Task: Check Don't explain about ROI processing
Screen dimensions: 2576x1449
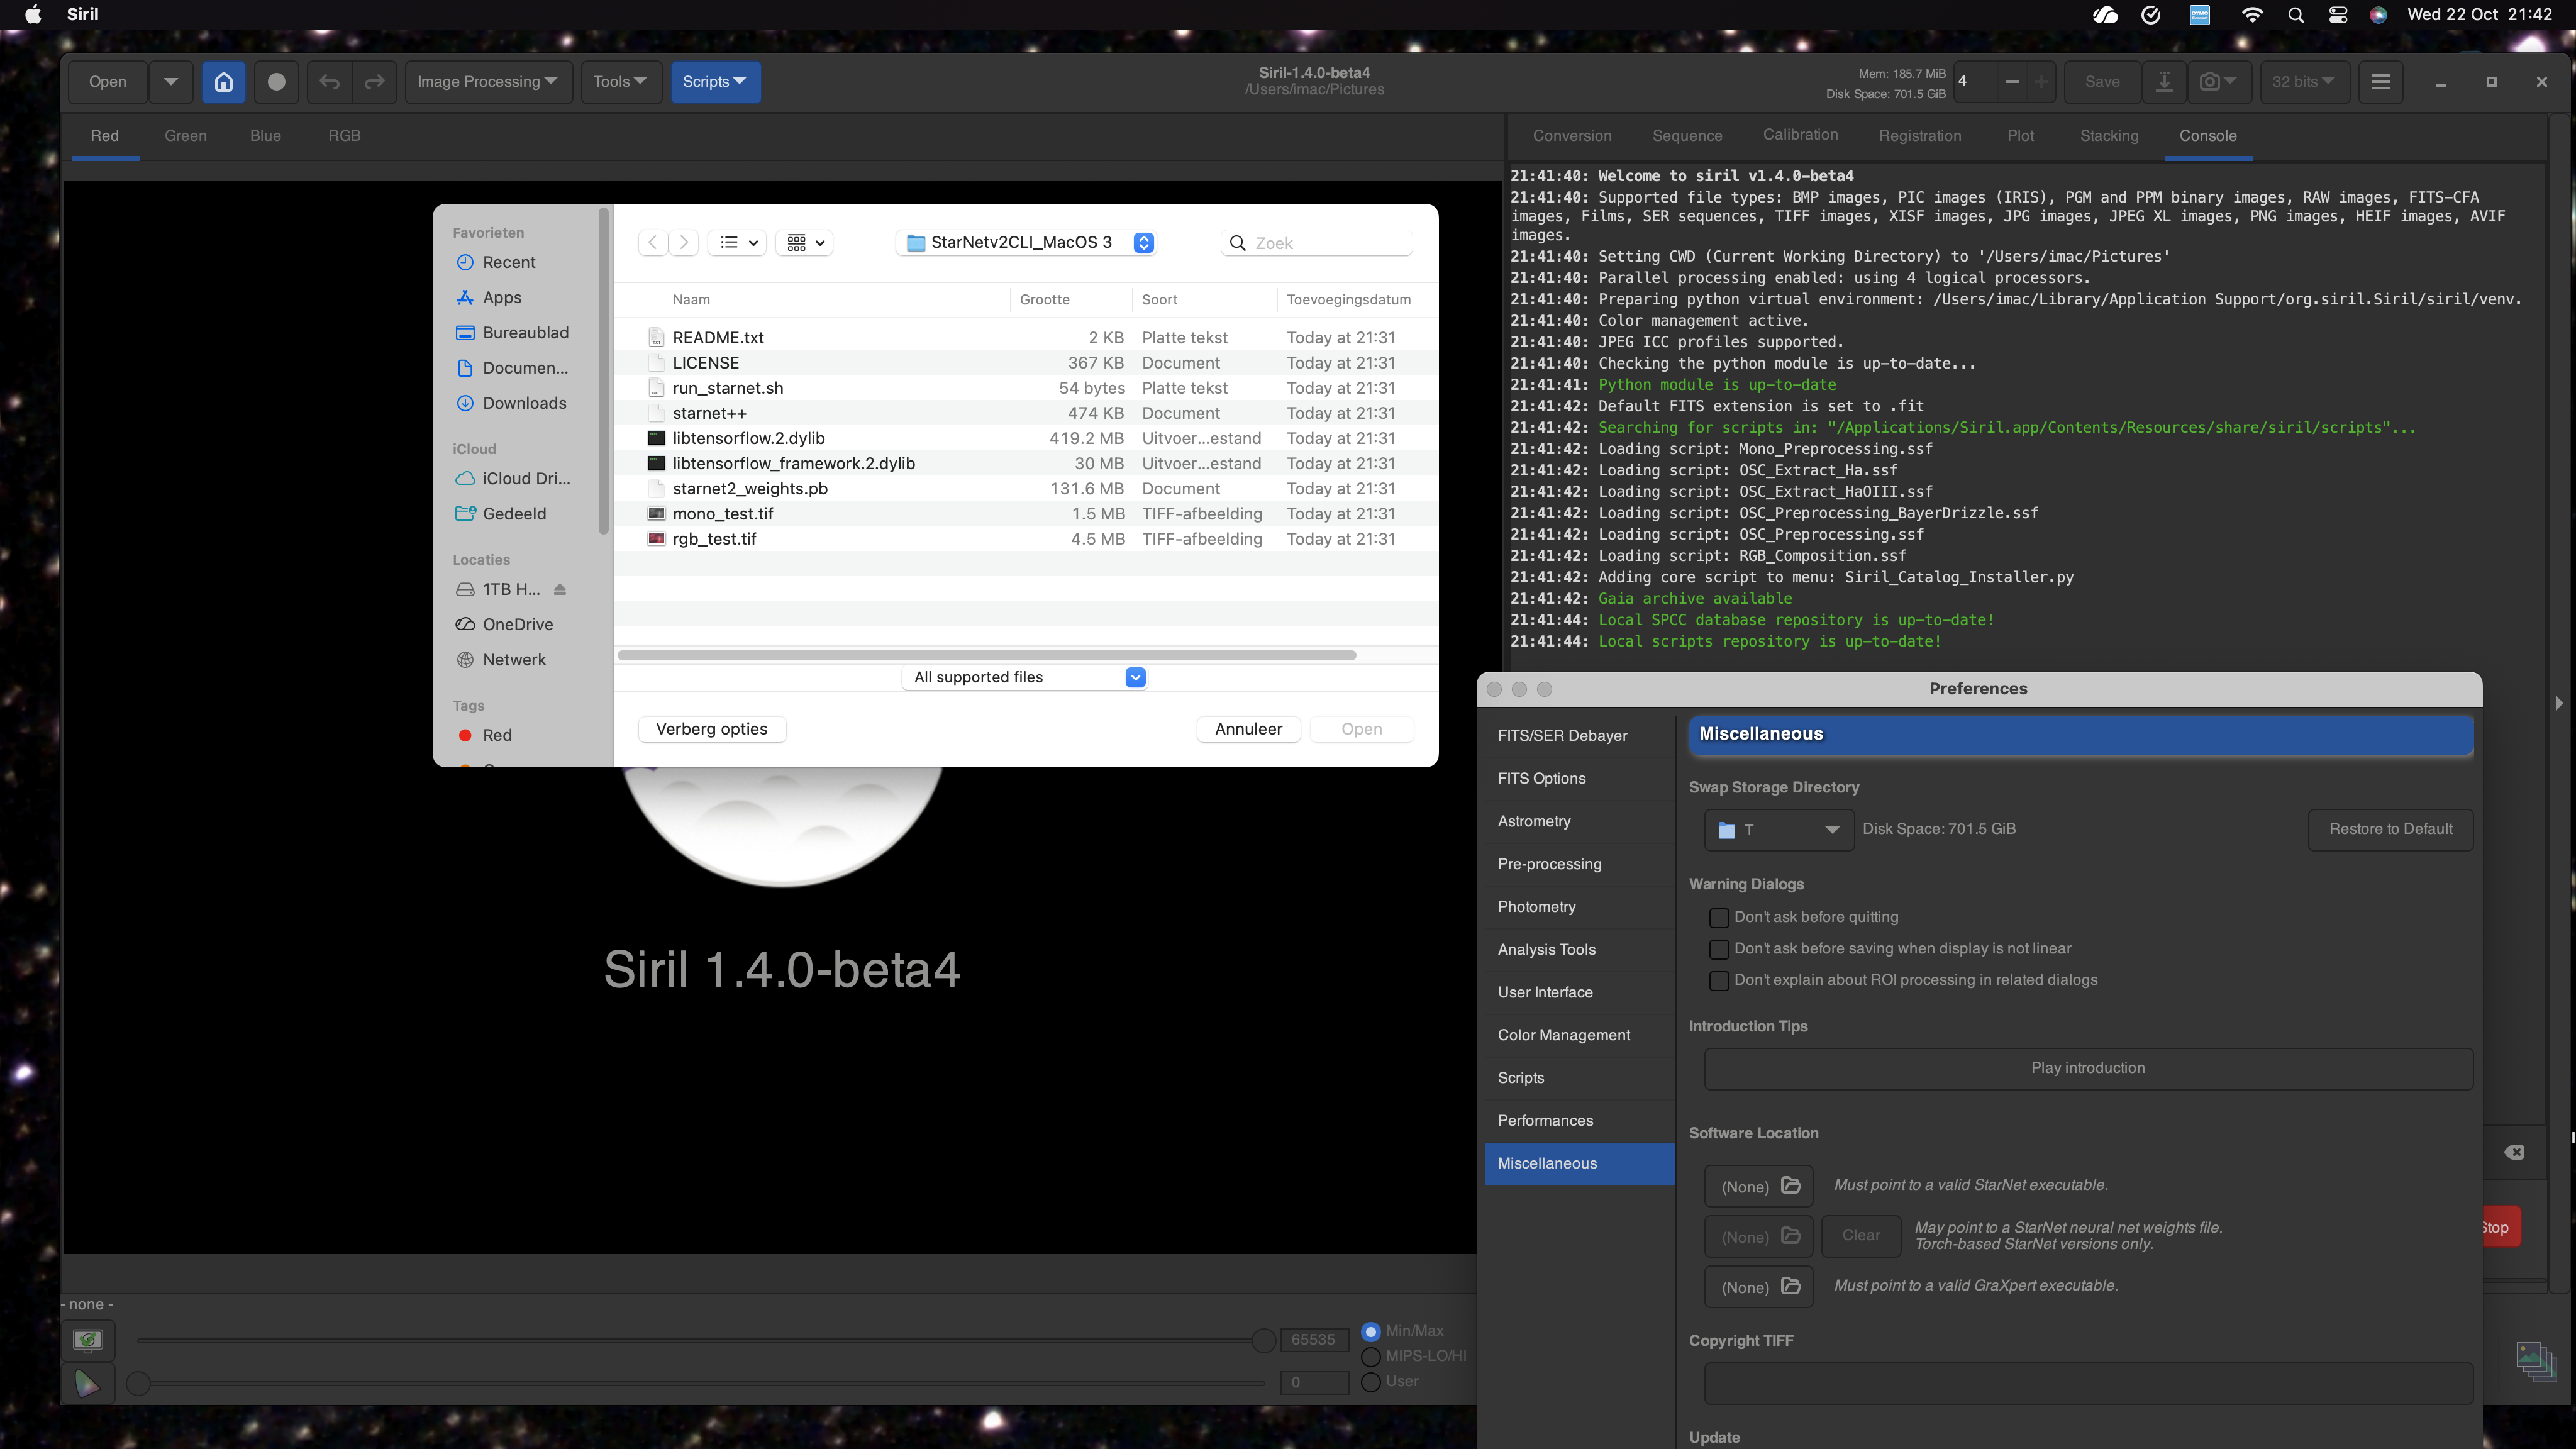Action: coord(1719,980)
